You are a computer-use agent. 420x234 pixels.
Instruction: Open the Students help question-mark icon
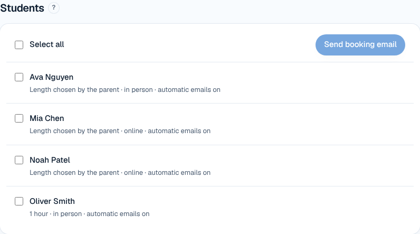(54, 8)
